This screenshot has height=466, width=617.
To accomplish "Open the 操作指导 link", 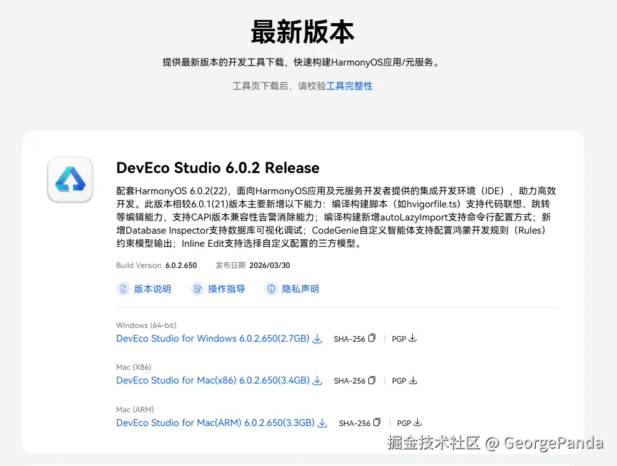I will click(x=226, y=289).
